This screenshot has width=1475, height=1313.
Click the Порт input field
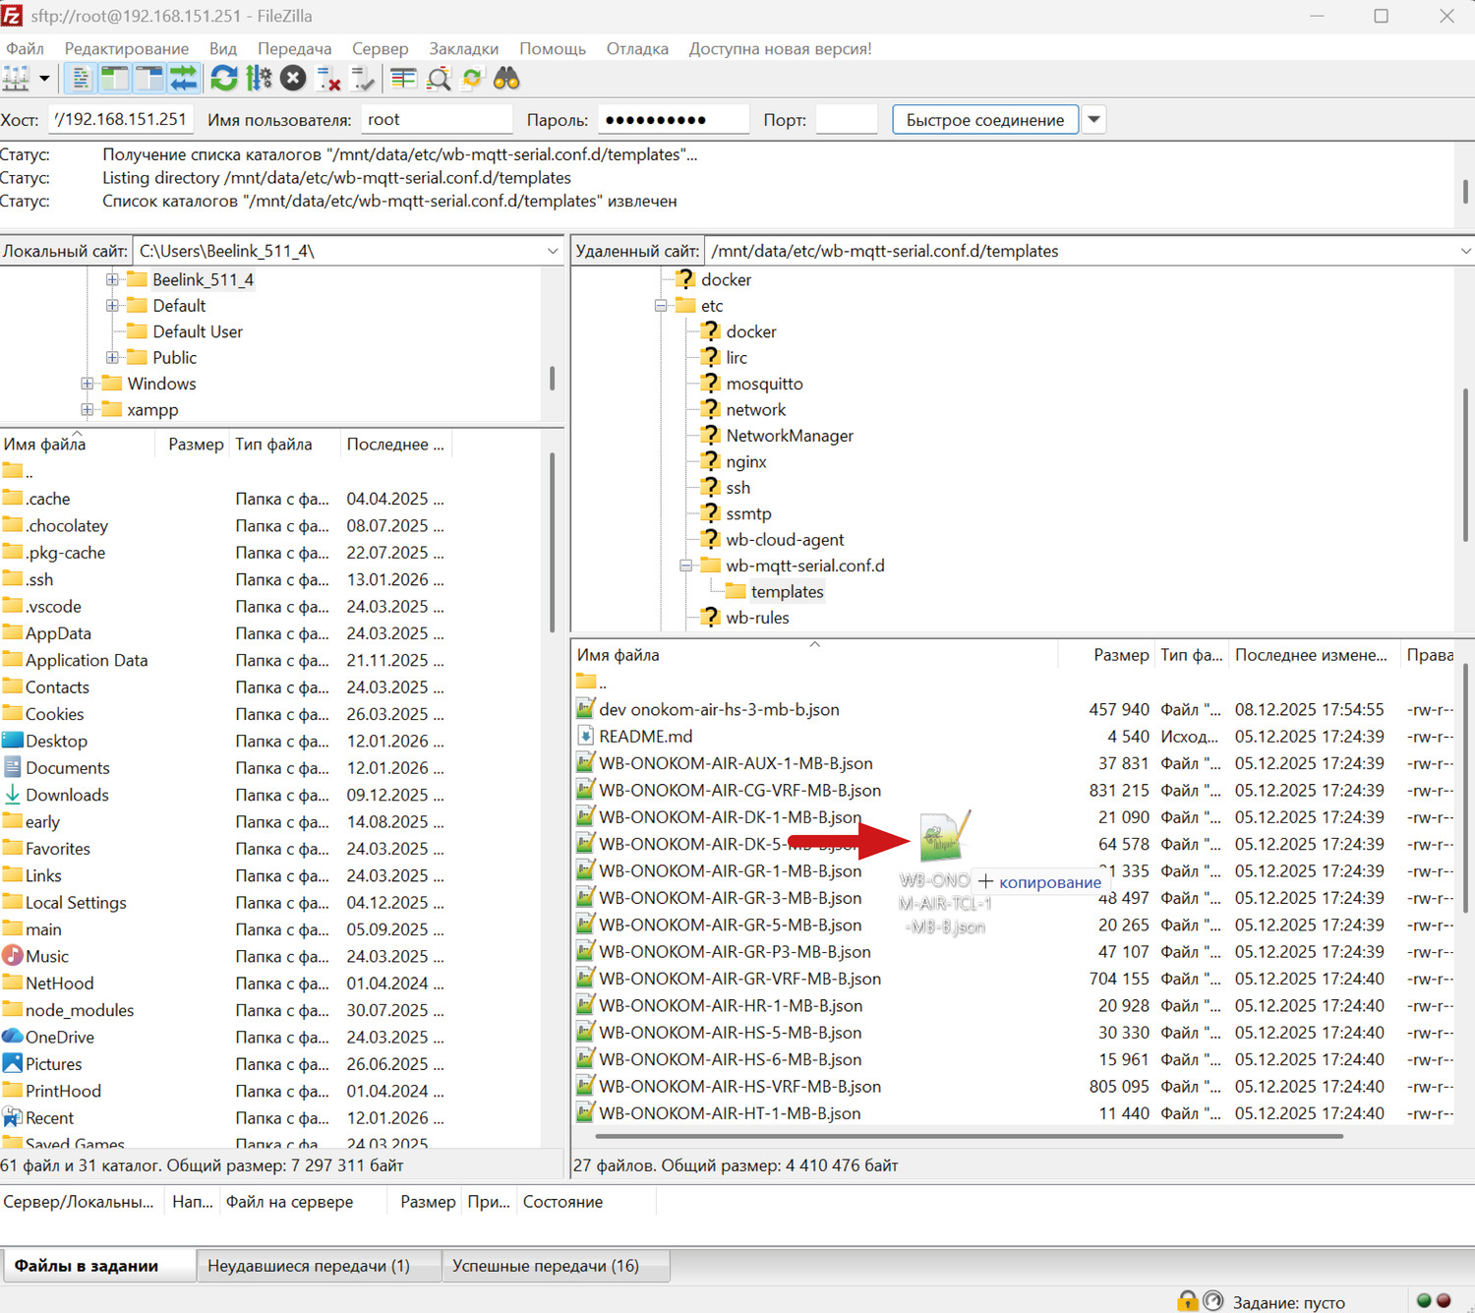(847, 119)
